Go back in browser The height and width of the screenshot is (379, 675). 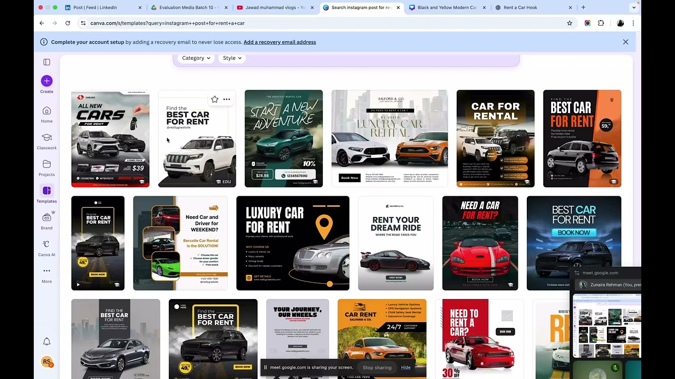(x=42, y=23)
